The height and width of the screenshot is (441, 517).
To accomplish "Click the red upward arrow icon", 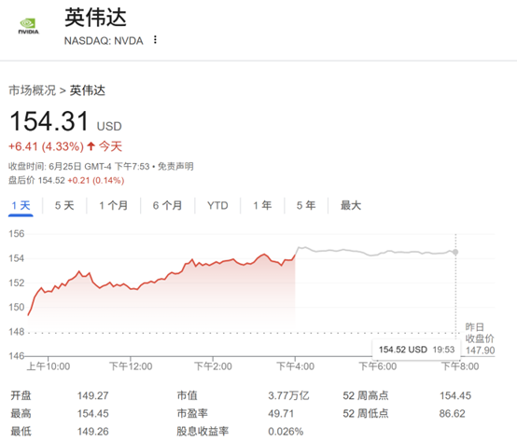I will (x=91, y=146).
